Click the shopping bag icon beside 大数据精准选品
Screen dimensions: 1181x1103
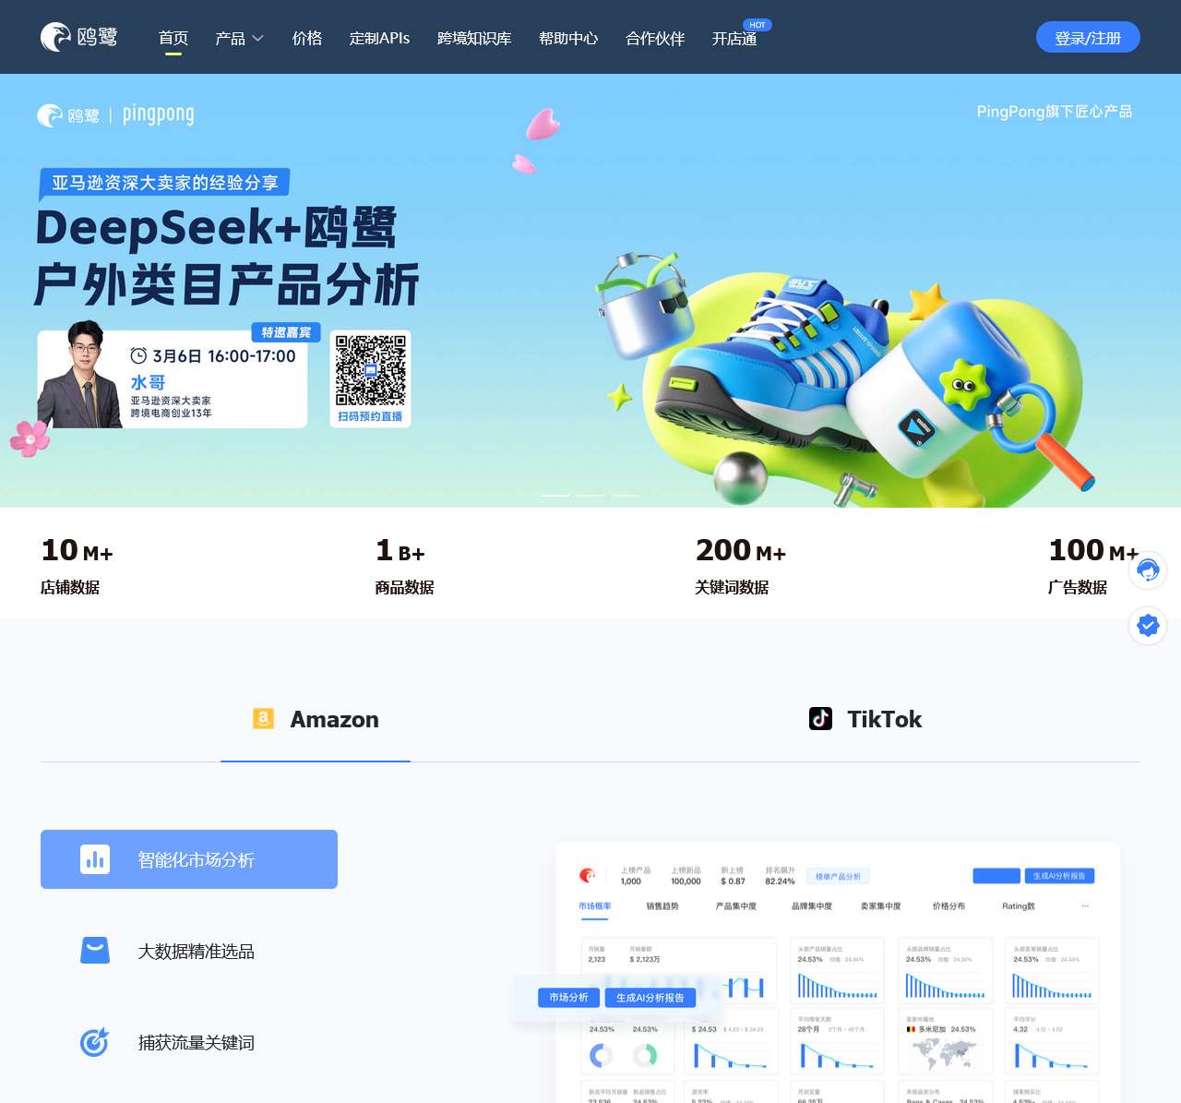95,950
